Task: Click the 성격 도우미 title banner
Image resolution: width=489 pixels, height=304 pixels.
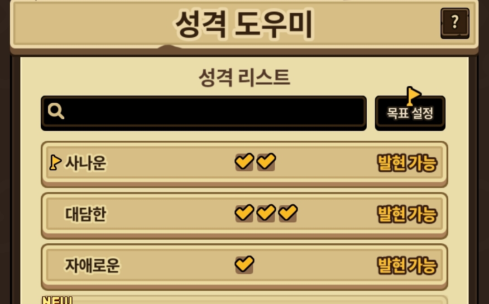Action: [244, 24]
